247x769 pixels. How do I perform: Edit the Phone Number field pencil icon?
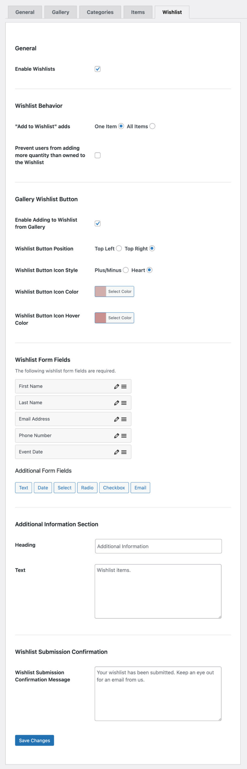point(117,436)
